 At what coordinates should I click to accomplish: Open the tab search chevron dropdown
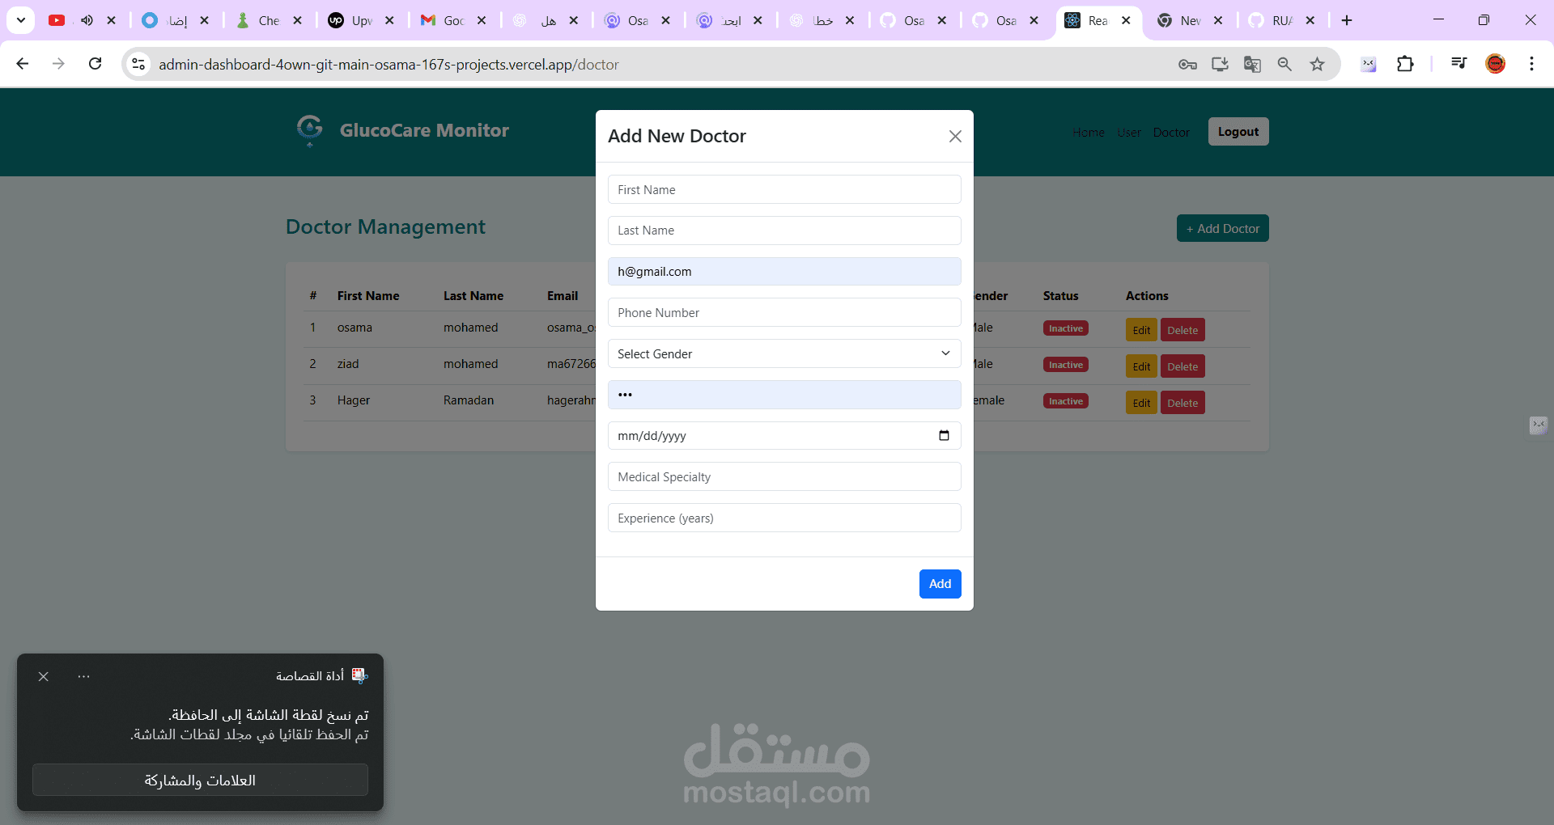(21, 20)
